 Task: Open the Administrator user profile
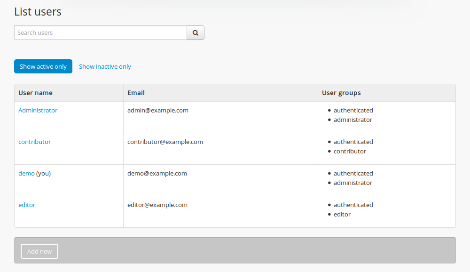coord(38,110)
